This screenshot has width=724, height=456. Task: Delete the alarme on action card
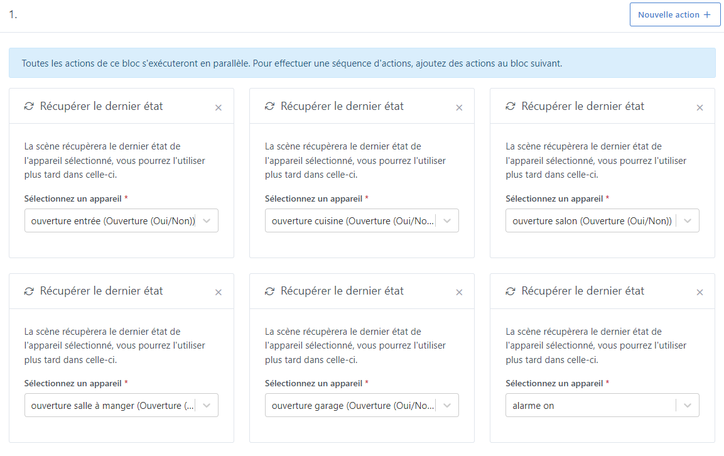point(700,293)
